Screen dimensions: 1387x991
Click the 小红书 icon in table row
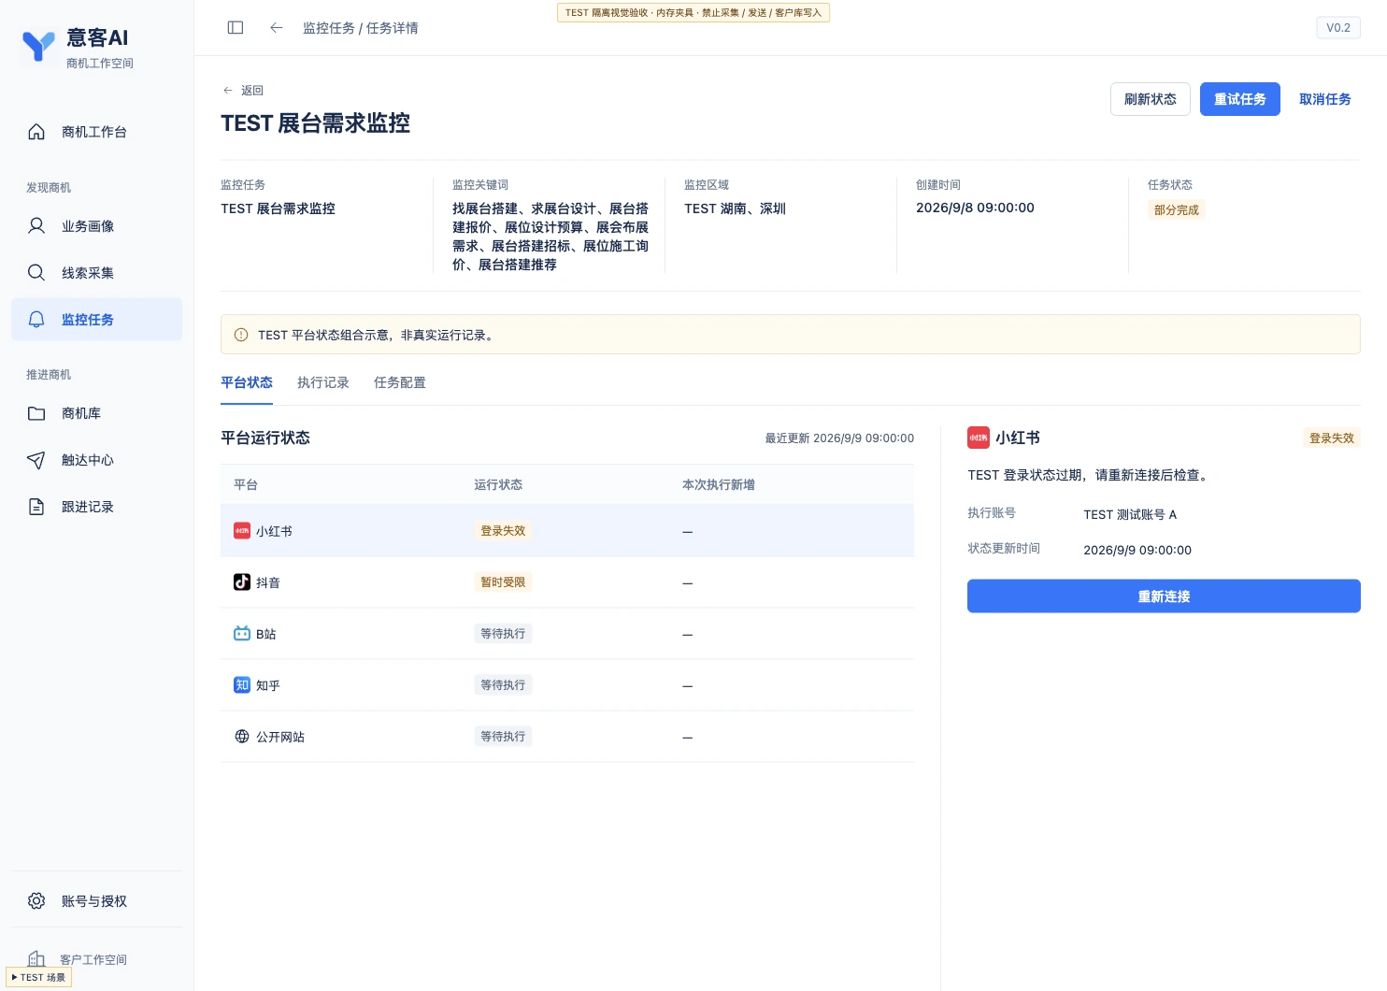[242, 531]
